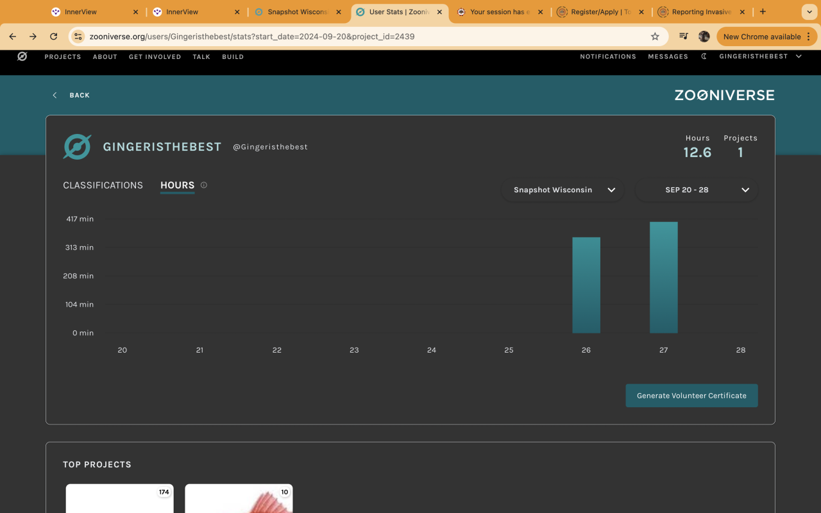821x513 pixels.
Task: Open the top project card with 10
Action: [239, 498]
